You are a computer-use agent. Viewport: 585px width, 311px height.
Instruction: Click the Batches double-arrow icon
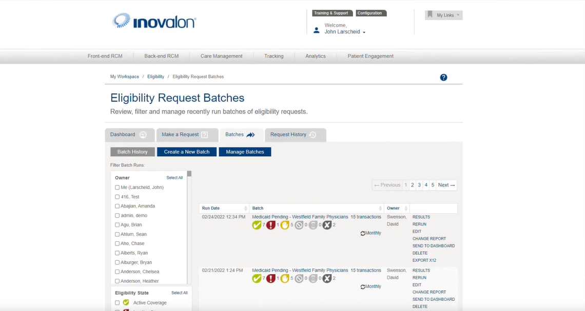tap(251, 135)
